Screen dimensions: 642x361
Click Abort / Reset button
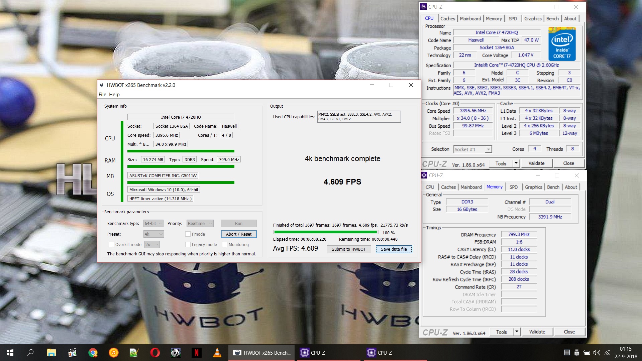pos(239,234)
